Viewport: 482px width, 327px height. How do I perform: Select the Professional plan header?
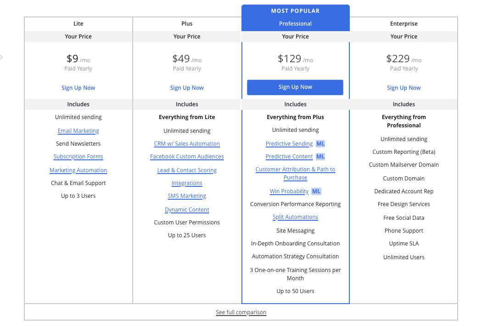point(296,24)
